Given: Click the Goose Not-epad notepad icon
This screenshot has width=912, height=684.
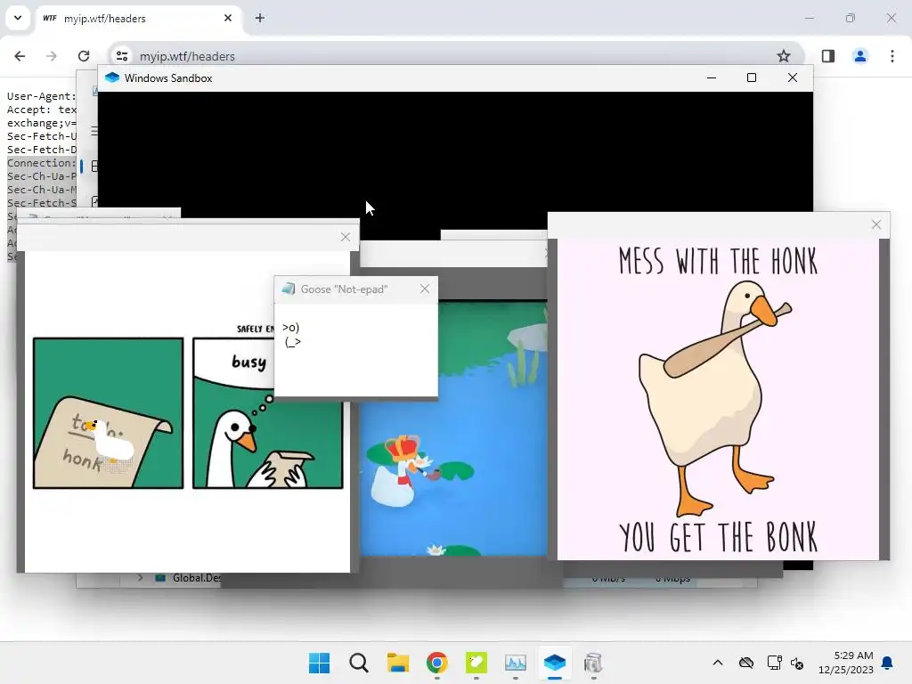Looking at the screenshot, I should click(288, 289).
